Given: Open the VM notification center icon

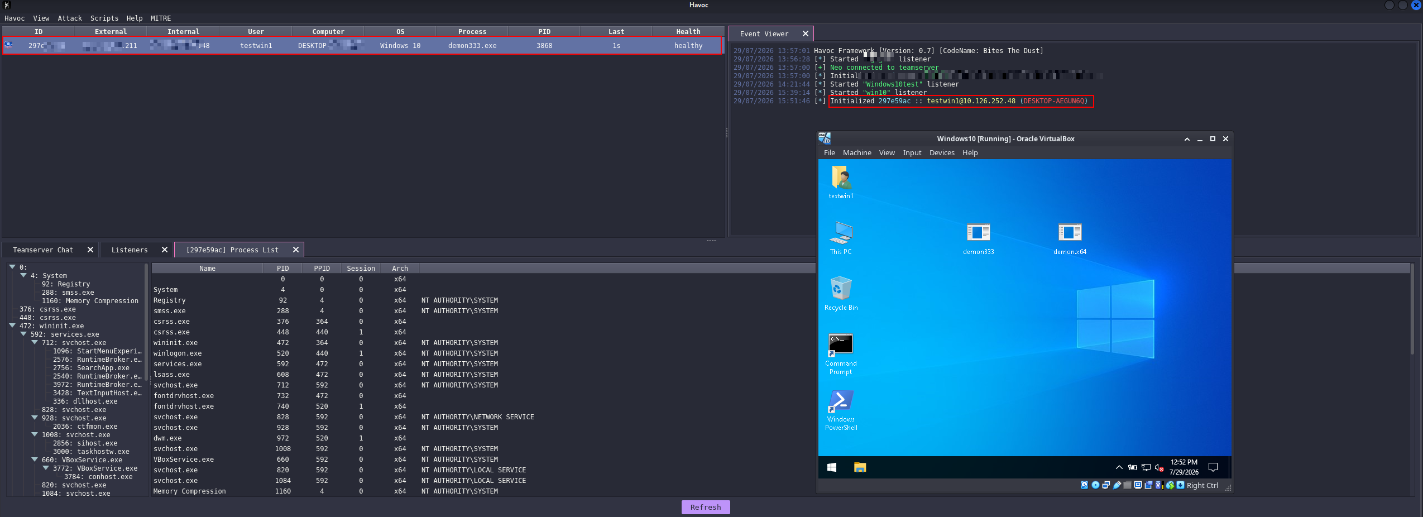Looking at the screenshot, I should point(1213,467).
